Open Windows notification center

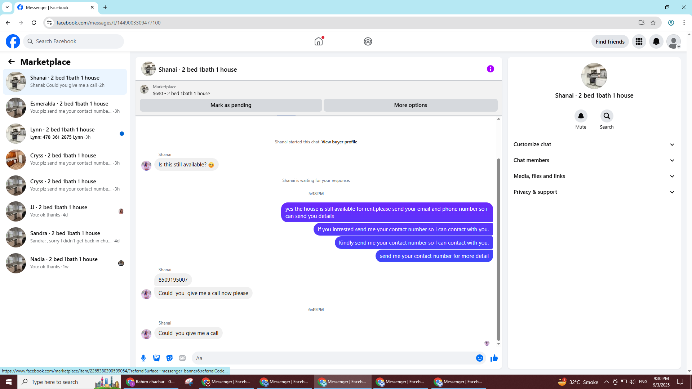(680, 382)
